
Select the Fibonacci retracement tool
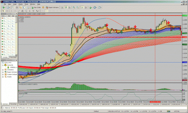tap(26, 11)
